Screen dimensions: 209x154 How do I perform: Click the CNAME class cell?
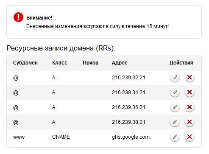point(61,137)
